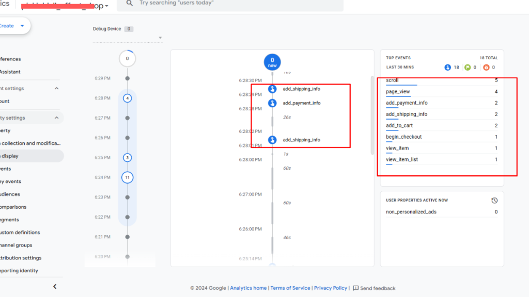Click the orange error events icon
529x297 pixels.
point(486,68)
